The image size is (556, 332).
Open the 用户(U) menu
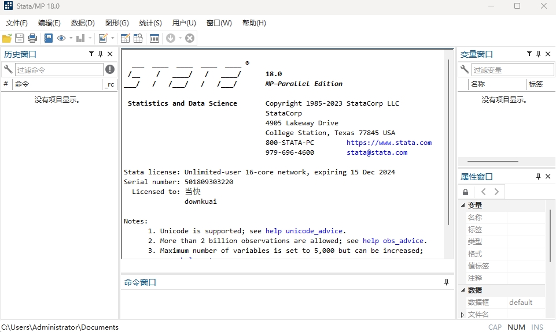coord(184,23)
